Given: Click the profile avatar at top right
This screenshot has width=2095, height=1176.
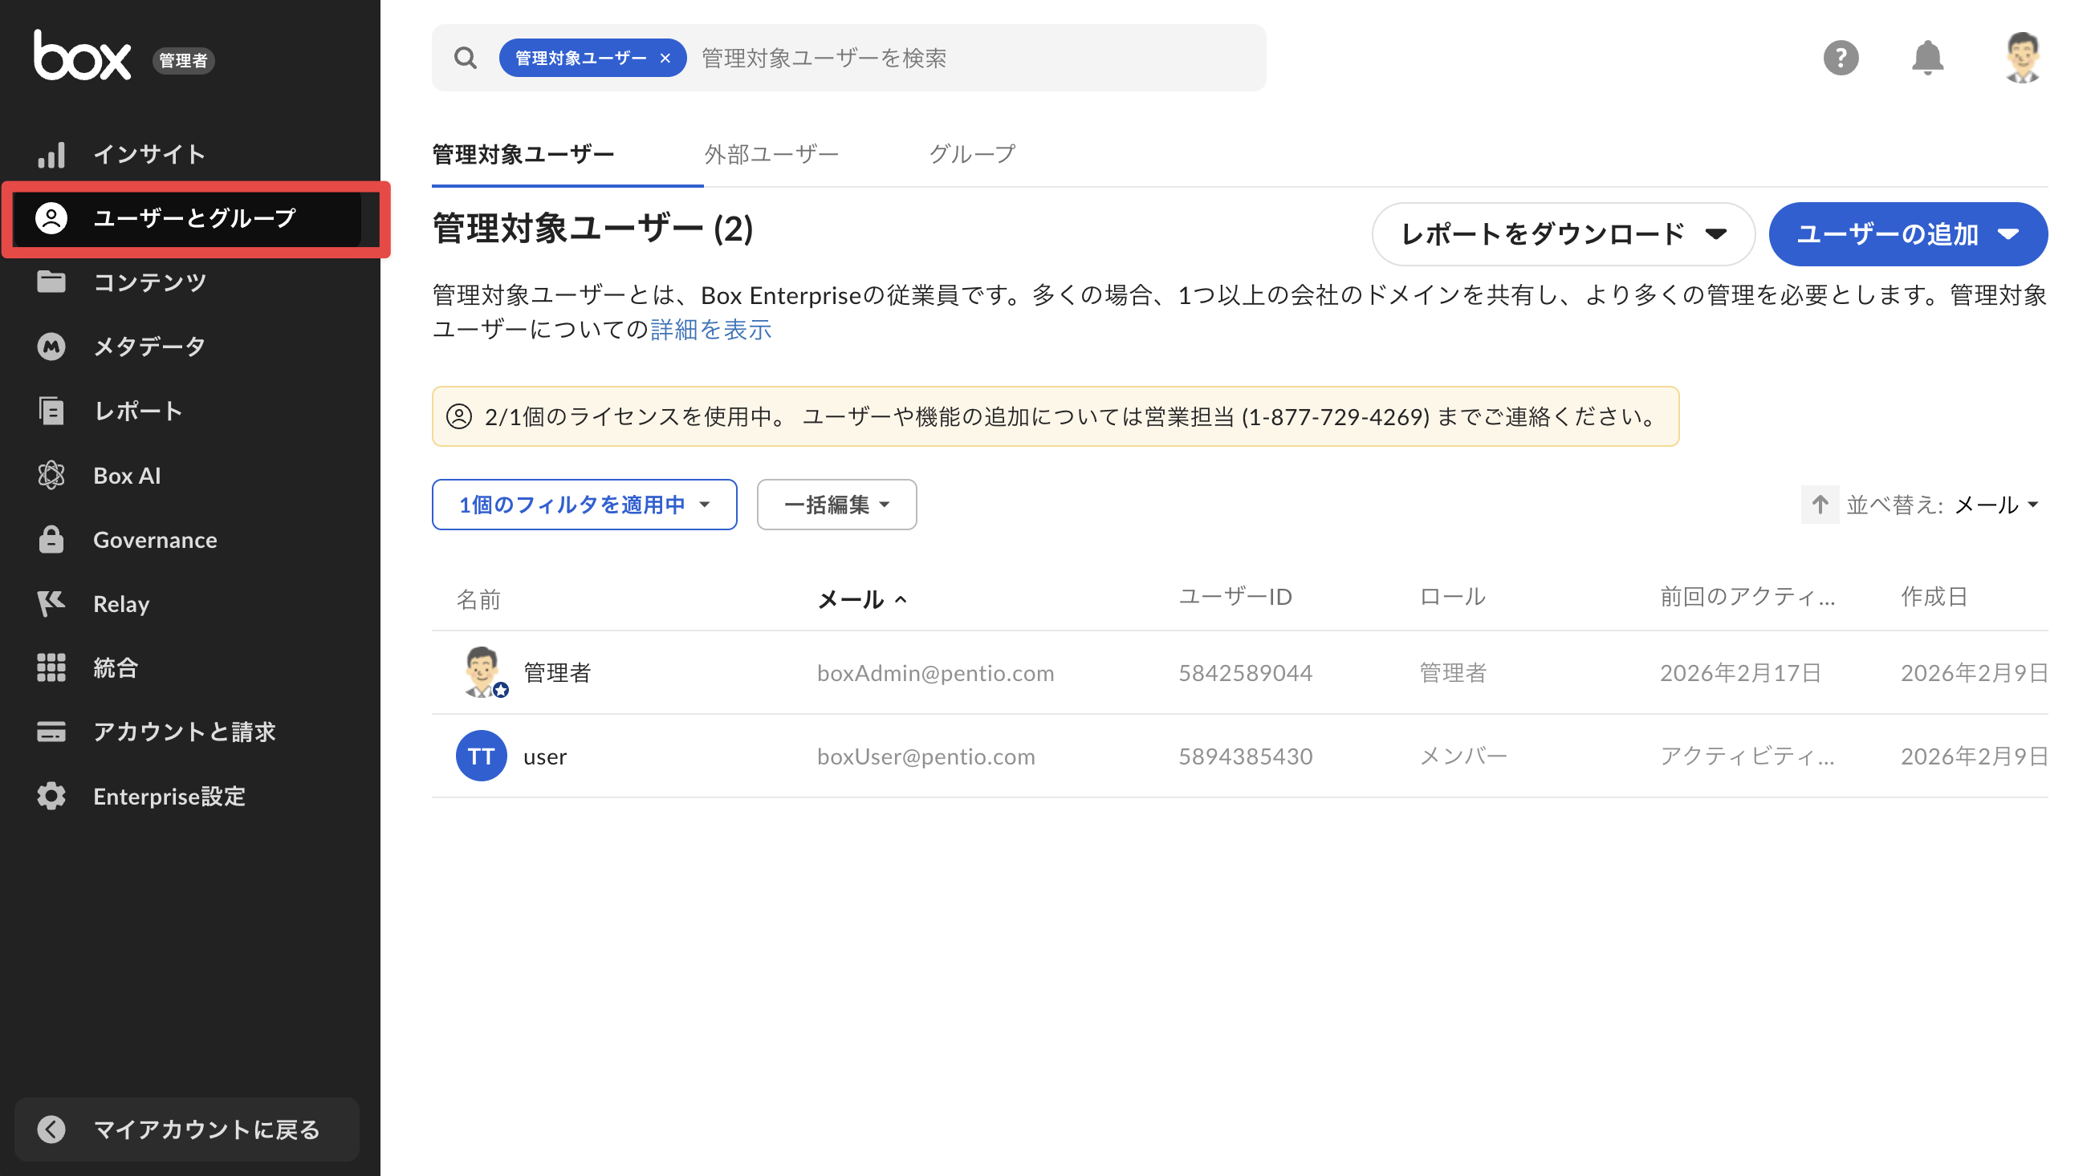Looking at the screenshot, I should click(2022, 58).
